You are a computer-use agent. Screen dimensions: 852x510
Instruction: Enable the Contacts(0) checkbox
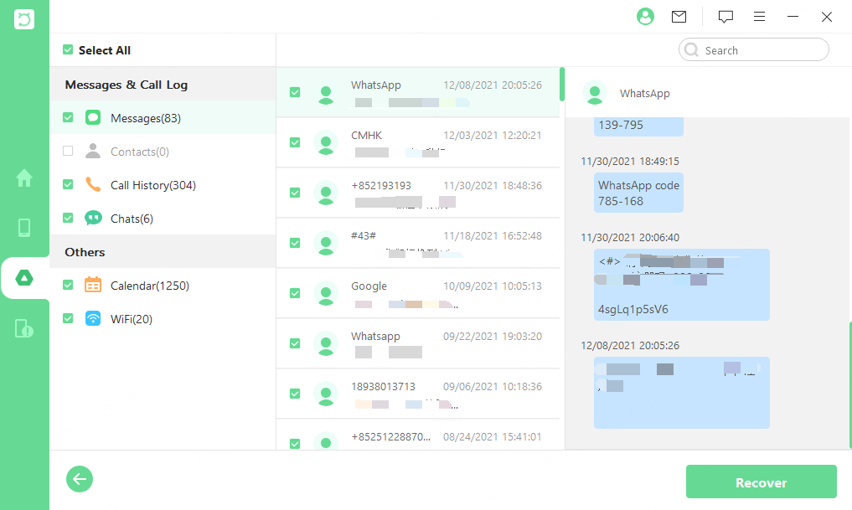(x=68, y=152)
